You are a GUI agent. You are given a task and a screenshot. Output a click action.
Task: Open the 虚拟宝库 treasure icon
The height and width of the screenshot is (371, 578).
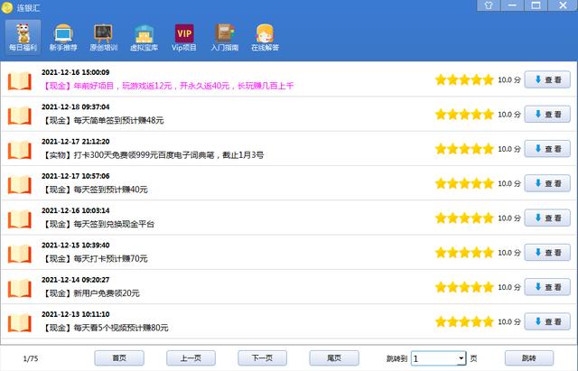click(x=144, y=37)
